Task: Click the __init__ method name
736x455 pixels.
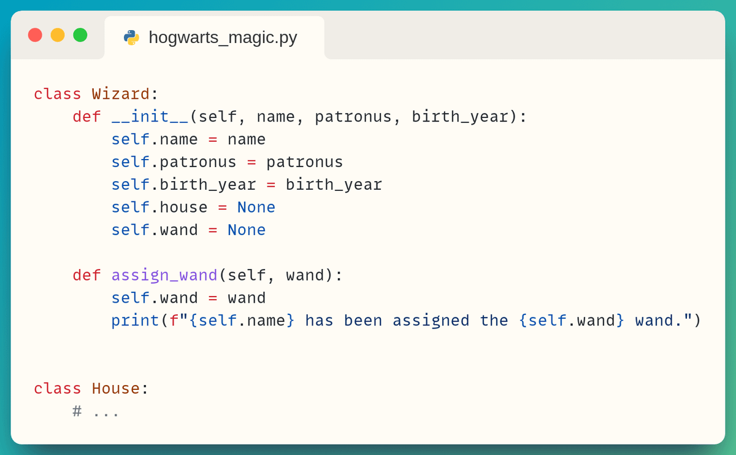Action: click(x=150, y=117)
